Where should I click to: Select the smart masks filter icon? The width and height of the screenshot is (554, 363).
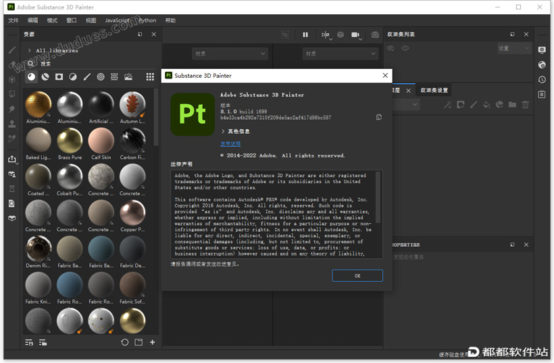click(59, 76)
